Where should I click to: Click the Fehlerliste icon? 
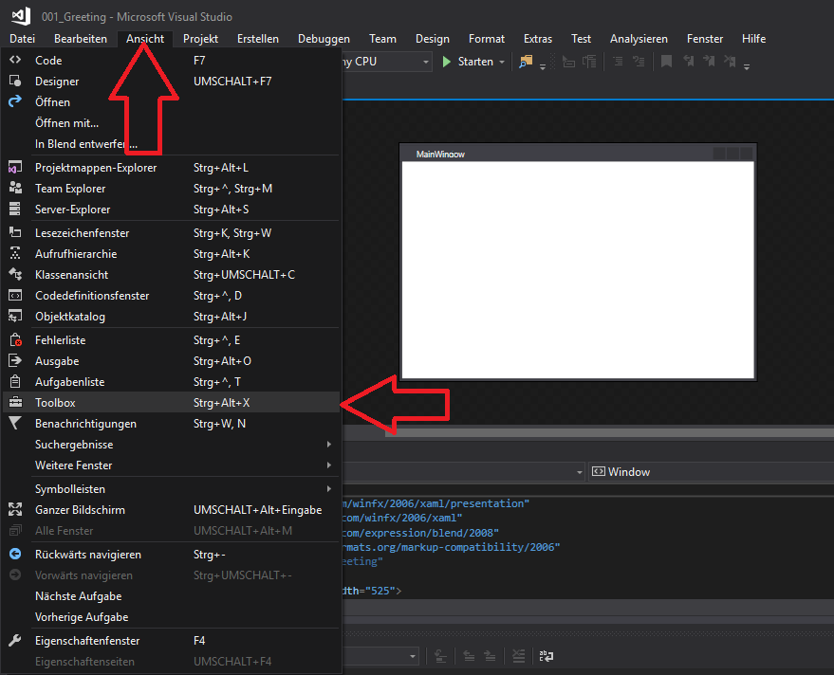pyautogui.click(x=15, y=339)
